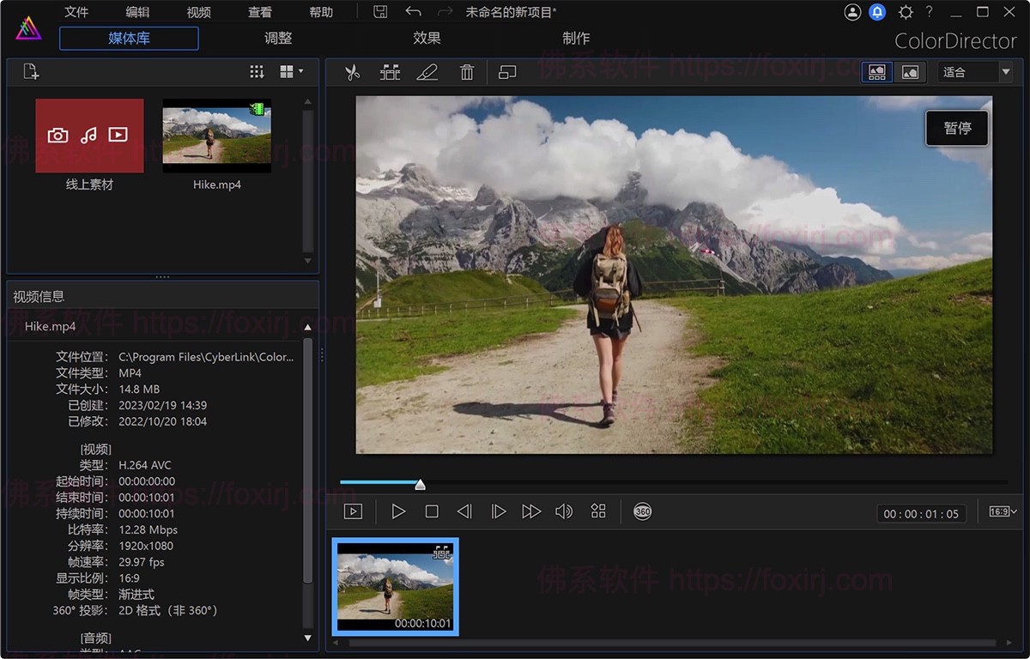Image resolution: width=1030 pixels, height=659 pixels.
Task: Open compare view mode icon
Action: tap(506, 72)
